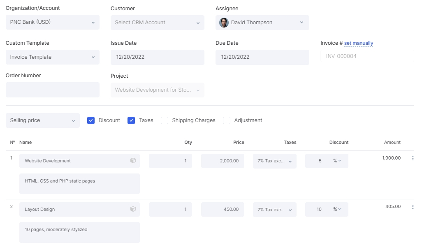Screen dimensions: 422x245
Task: Click the Issue Date field
Action: click(157, 57)
